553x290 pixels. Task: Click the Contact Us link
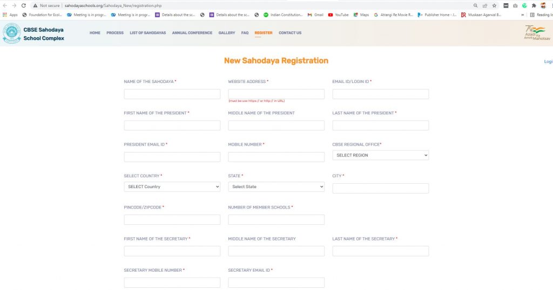290,33
